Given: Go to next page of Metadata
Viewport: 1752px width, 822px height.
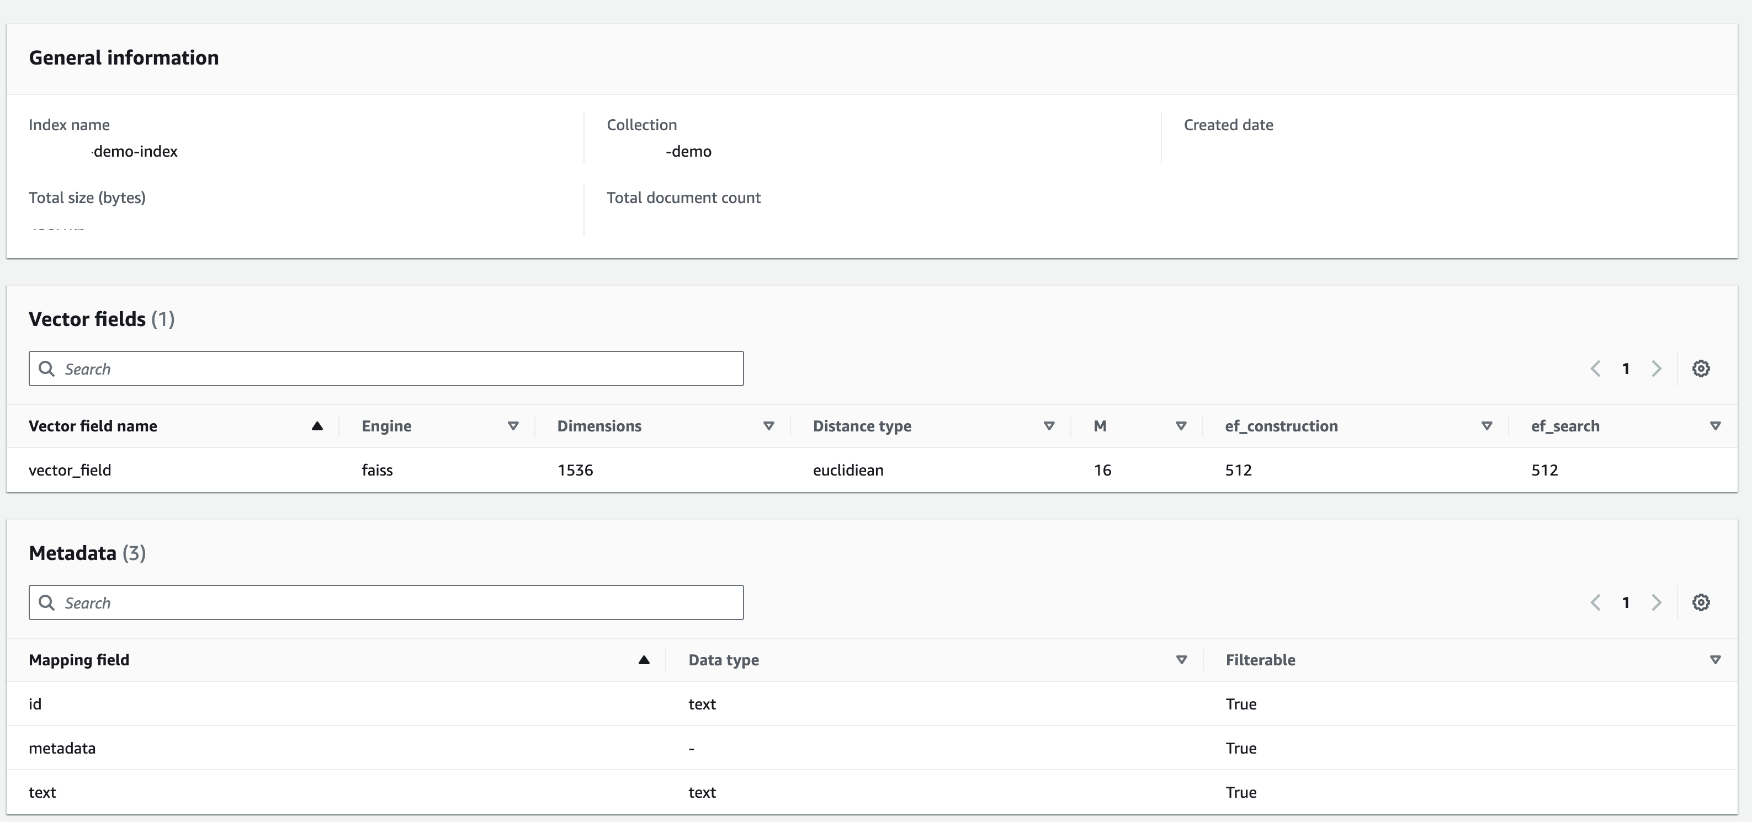Looking at the screenshot, I should (1657, 602).
